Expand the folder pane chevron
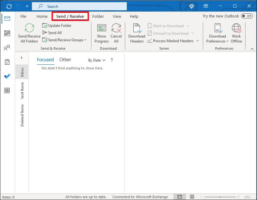Viewport: 257px width, 200px height. (x=22, y=58)
